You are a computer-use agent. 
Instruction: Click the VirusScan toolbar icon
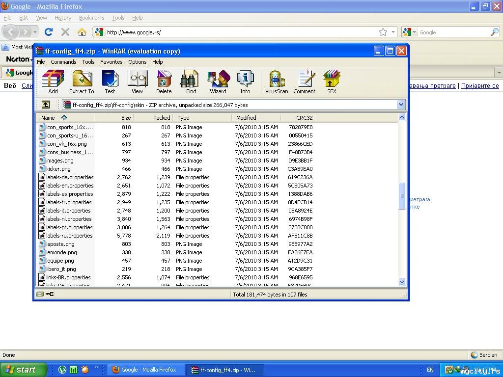coord(277,82)
